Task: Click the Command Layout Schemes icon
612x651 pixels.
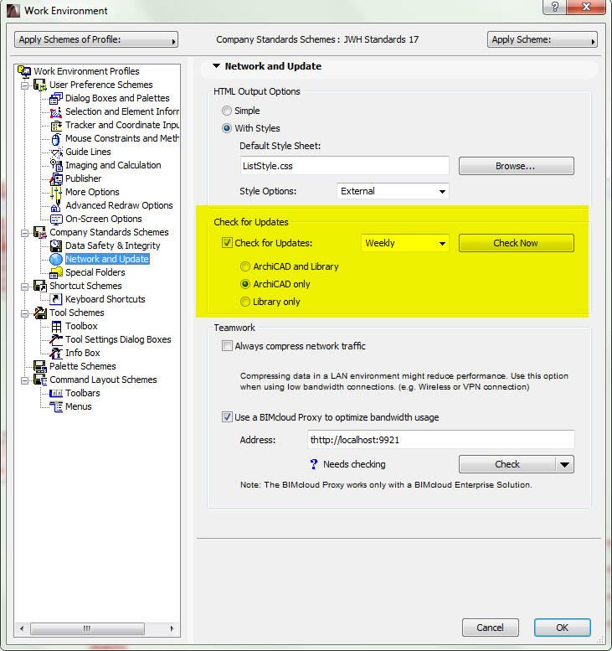Action: pos(40,380)
